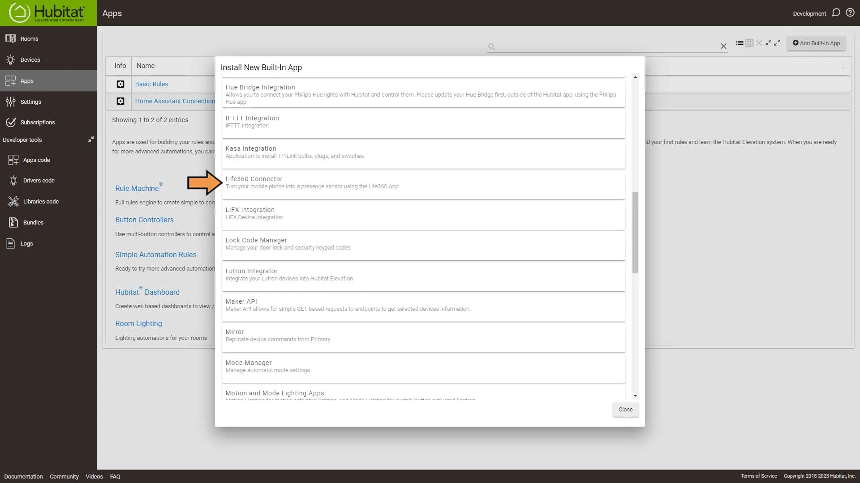Select the Maker API app entry
The height and width of the screenshot is (483, 860).
click(x=423, y=304)
